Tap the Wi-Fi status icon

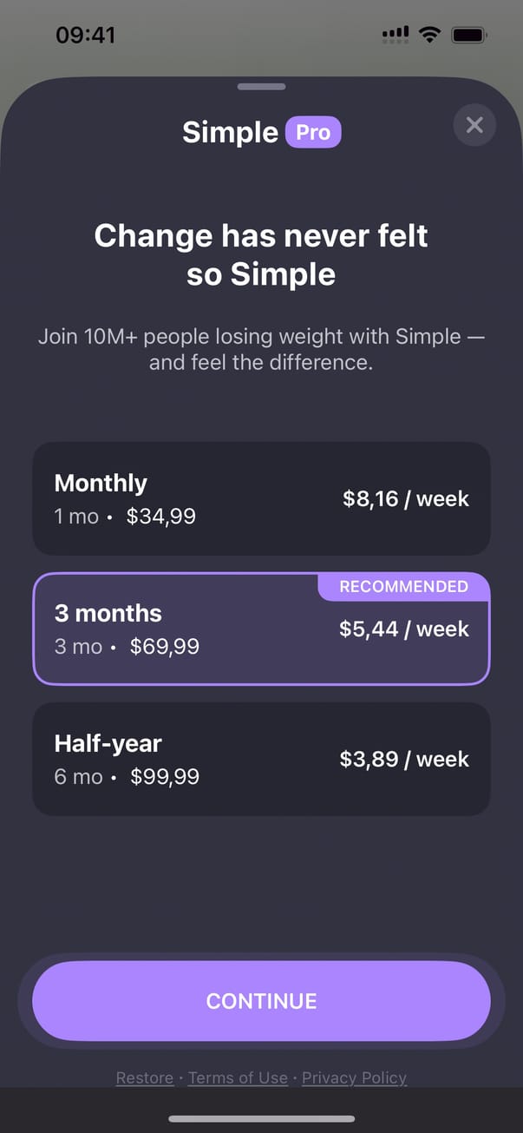pos(428,35)
